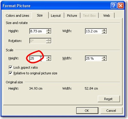The height and width of the screenshot is (119, 128).
Task: Click in the Scale Height input field
Action: coord(38,58)
